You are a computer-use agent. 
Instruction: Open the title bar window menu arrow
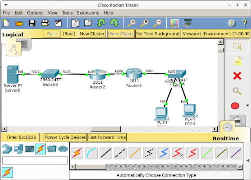[6, 5]
